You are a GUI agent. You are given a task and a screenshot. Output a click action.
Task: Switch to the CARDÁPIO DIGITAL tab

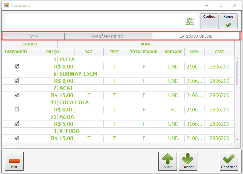click(108, 36)
